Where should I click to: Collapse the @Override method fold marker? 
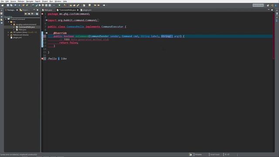[47, 33]
